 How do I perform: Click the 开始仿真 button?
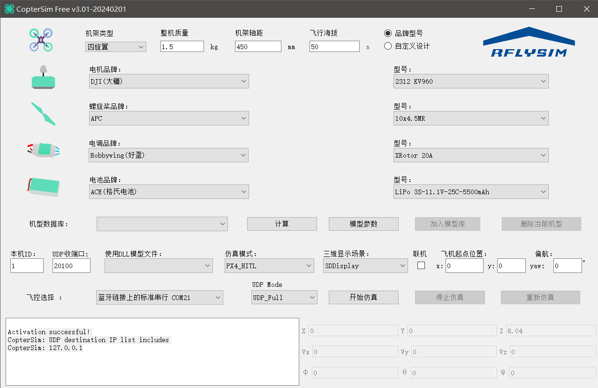point(363,297)
